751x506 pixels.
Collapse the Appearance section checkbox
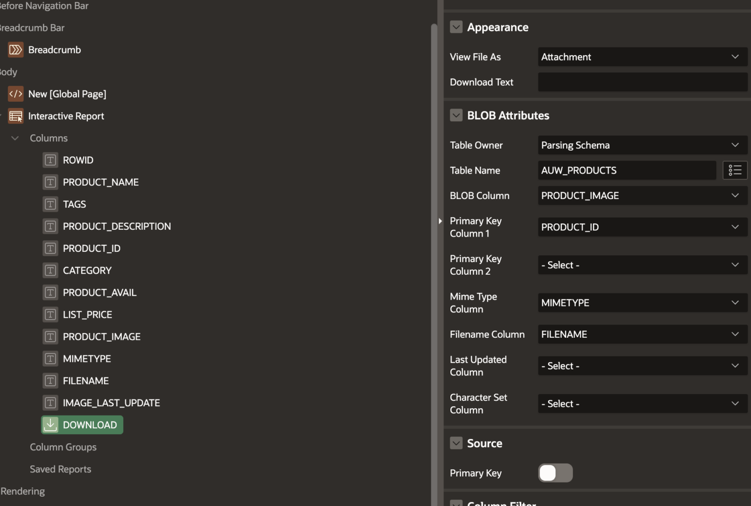456,27
